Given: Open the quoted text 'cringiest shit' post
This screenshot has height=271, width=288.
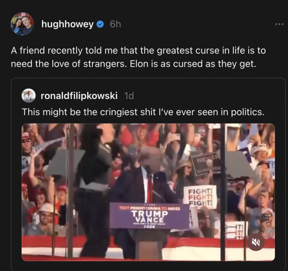Looking at the screenshot, I should click(143, 112).
